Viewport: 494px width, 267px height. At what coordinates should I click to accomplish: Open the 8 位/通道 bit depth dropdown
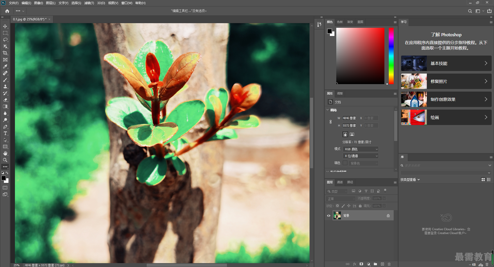click(361, 156)
